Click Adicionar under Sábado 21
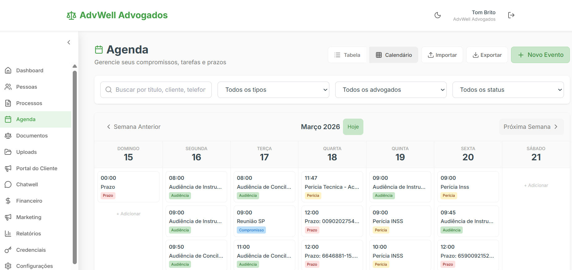Image resolution: width=572 pixels, height=270 pixels. tap(536, 185)
